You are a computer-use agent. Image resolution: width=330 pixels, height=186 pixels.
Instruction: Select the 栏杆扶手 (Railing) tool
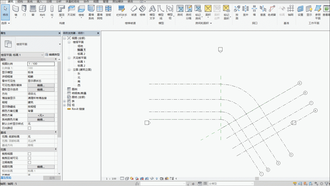[122, 11]
